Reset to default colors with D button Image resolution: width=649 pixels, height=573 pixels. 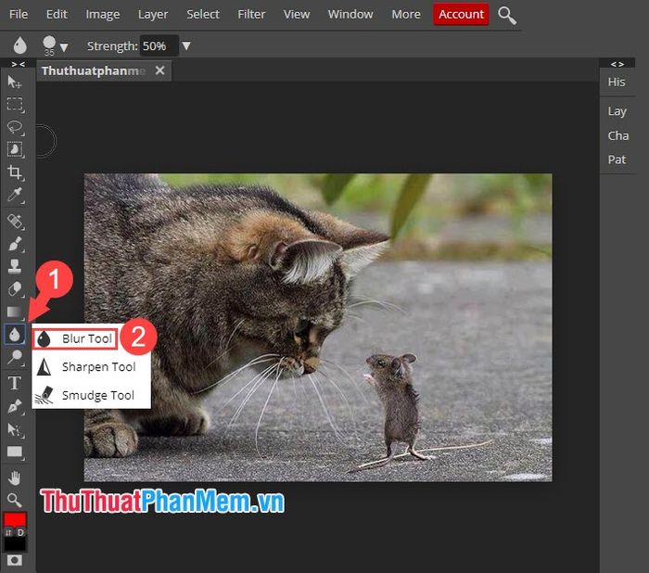[20, 532]
